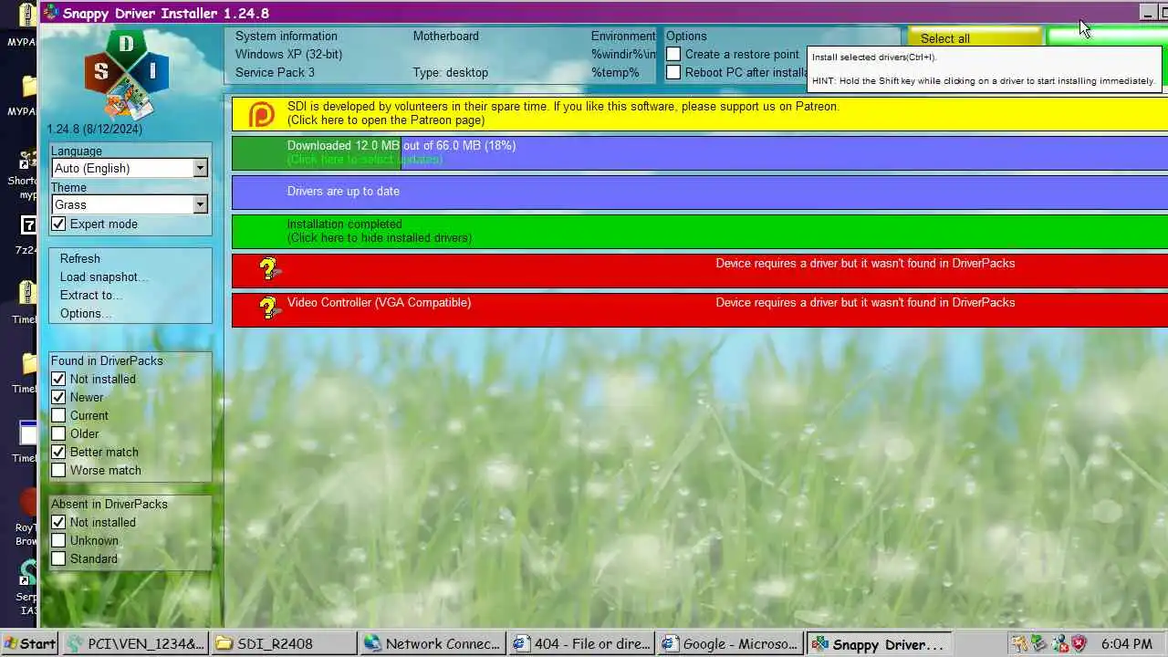Click the Snappy Driver Installer title bar icon

coord(52,13)
